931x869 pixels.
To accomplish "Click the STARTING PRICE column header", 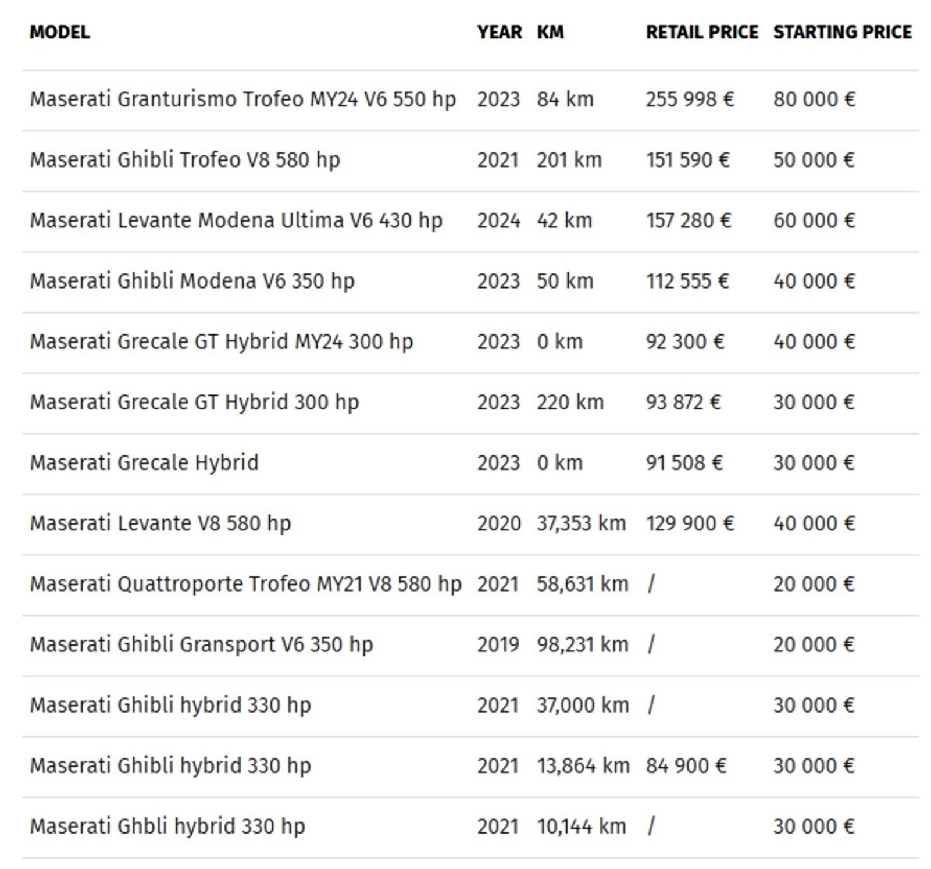I will click(x=842, y=32).
